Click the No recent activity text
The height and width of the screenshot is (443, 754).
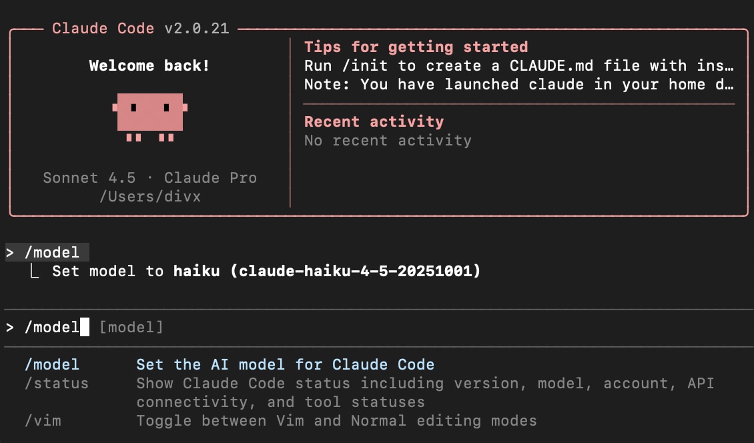388,140
